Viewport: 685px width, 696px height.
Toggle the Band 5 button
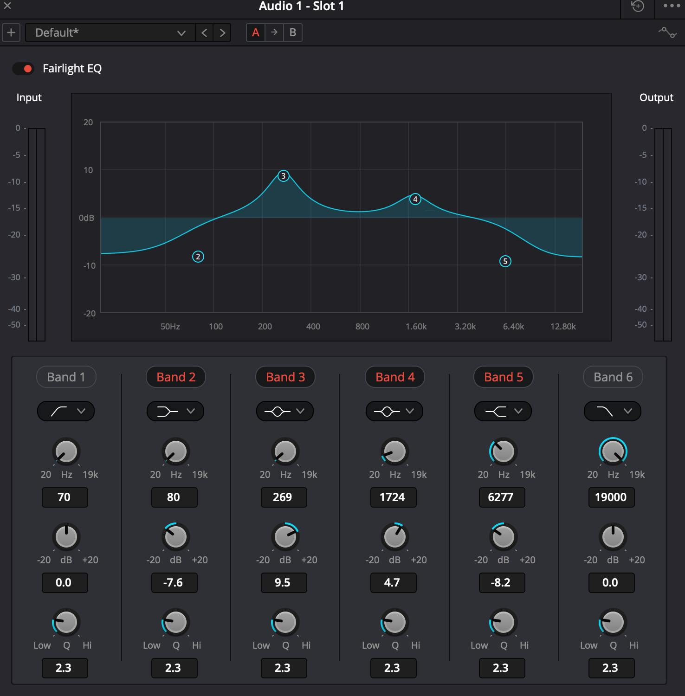[x=504, y=377]
